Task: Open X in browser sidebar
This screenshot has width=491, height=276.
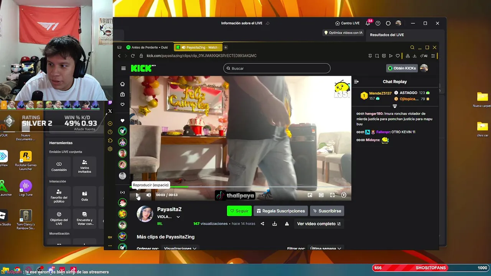Action: tap(110, 111)
